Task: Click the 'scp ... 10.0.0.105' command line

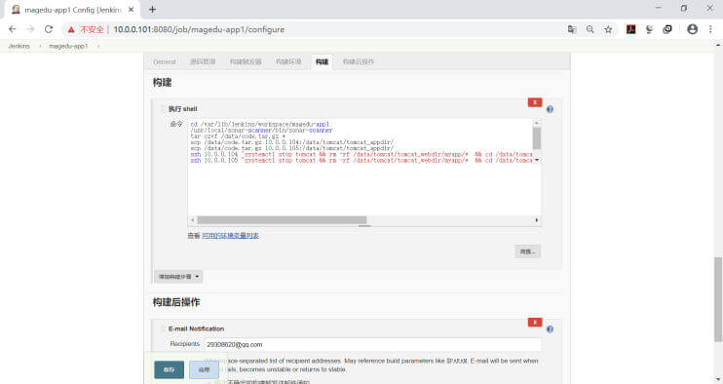Action: click(x=292, y=148)
